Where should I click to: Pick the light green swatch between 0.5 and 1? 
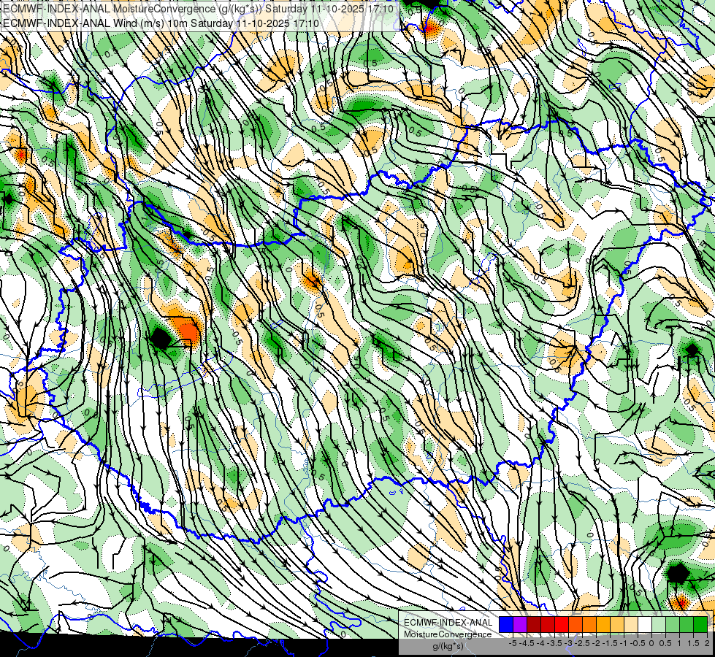(x=673, y=624)
